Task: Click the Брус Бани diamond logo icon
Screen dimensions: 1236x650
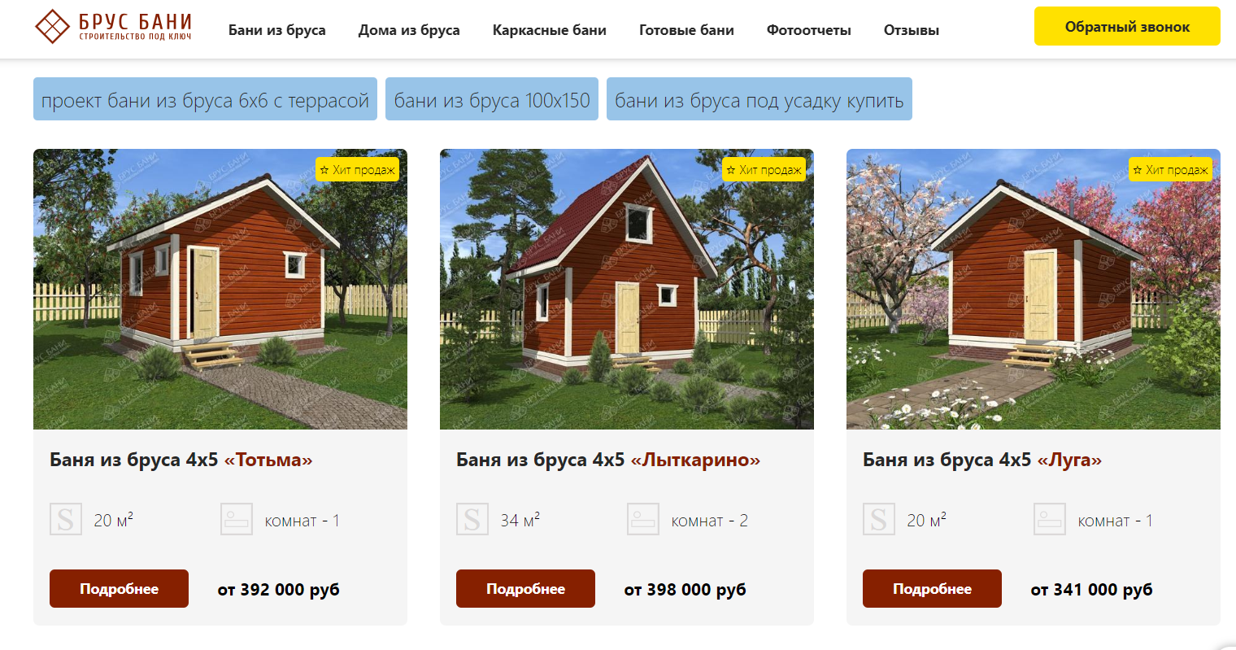Action: (x=52, y=26)
